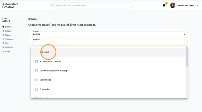Image resolution: width=202 pixels, height=112 pixels.
Task: Open the notifications bell icon
Action: (164, 5)
